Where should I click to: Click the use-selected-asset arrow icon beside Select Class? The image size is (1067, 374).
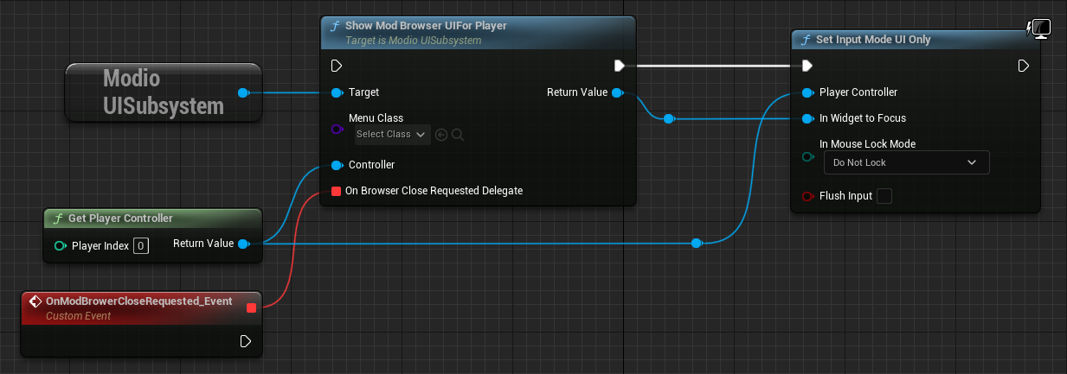(x=441, y=135)
